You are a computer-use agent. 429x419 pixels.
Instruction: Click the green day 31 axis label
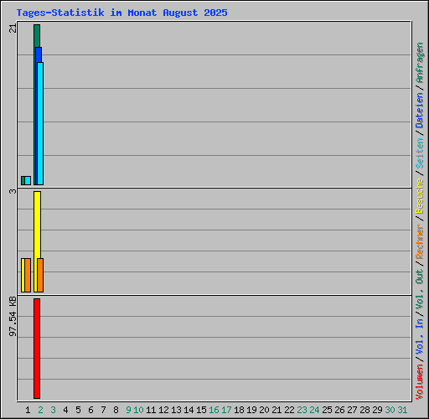(402, 410)
